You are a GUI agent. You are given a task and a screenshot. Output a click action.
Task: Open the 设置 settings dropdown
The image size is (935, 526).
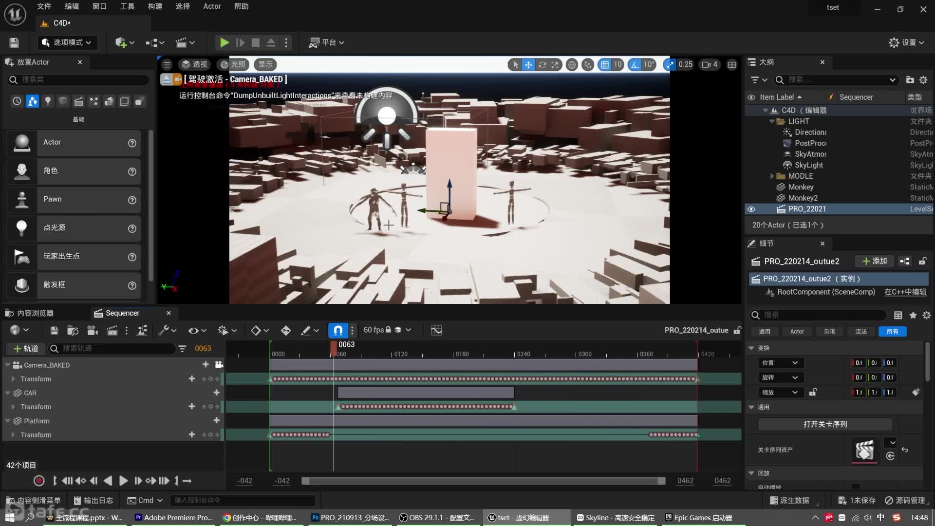(907, 43)
